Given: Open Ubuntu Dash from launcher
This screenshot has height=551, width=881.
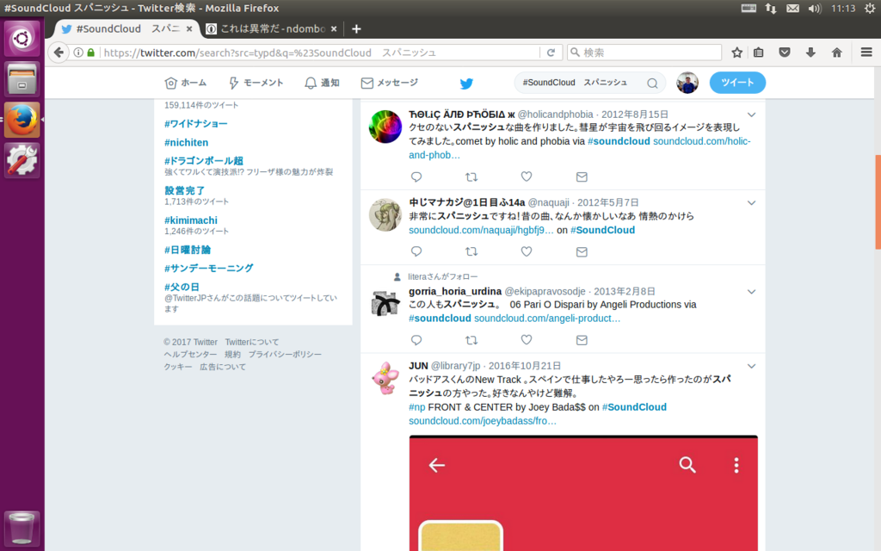Looking at the screenshot, I should (x=22, y=38).
